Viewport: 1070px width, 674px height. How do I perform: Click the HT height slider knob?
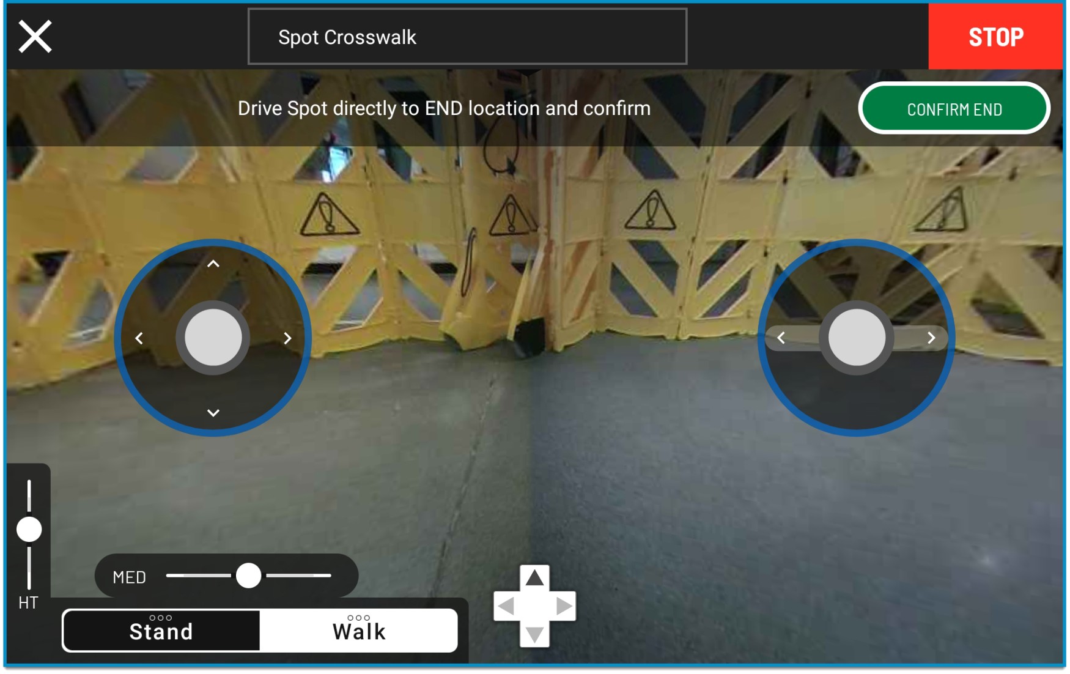tap(29, 529)
